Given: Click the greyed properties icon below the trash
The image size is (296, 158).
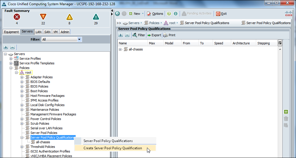Looking at the screenshot, I should pyautogui.click(x=286, y=125).
